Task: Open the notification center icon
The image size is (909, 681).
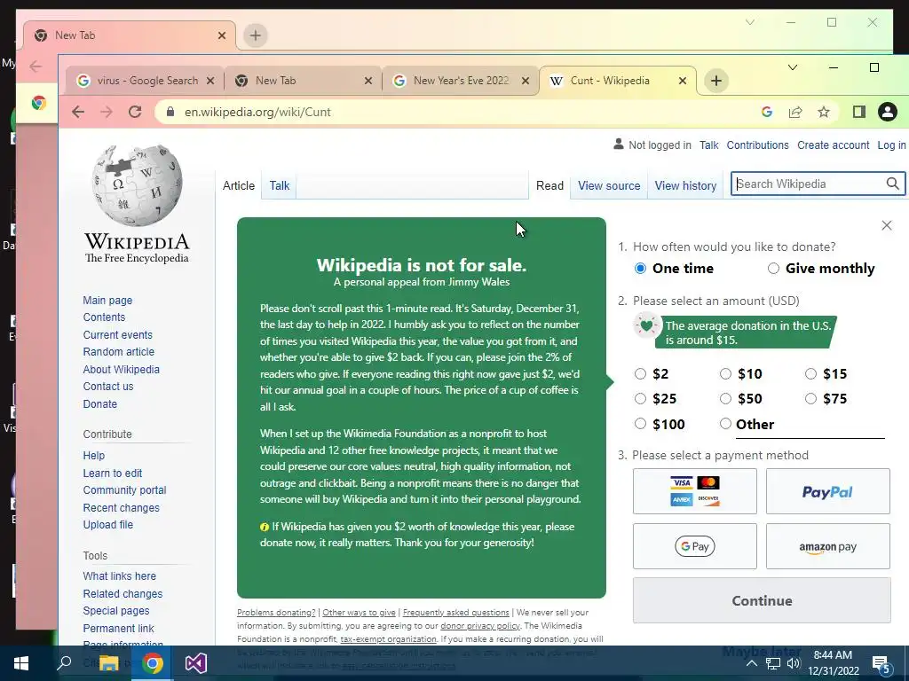Action: 881,663
